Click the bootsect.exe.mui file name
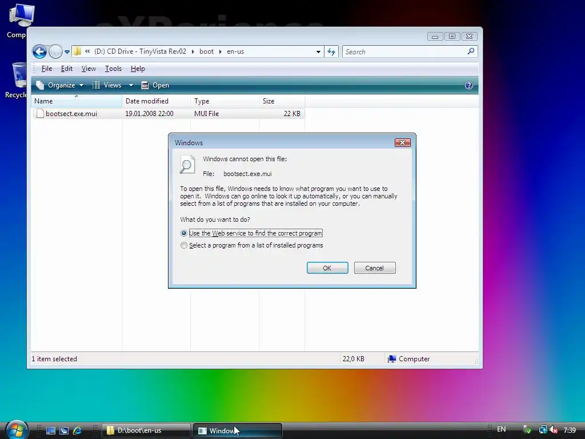Image resolution: width=585 pixels, height=439 pixels. [71, 114]
